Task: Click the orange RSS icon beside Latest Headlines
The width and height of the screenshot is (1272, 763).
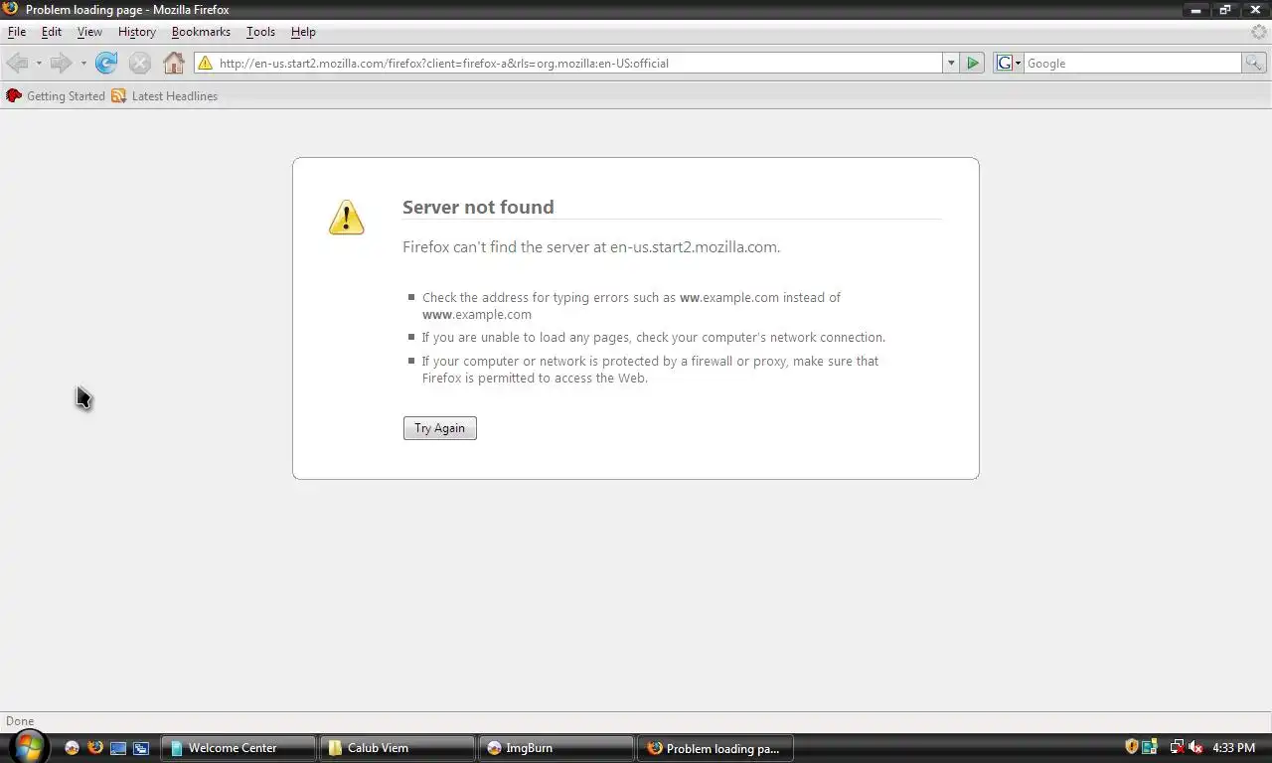Action: 119,96
